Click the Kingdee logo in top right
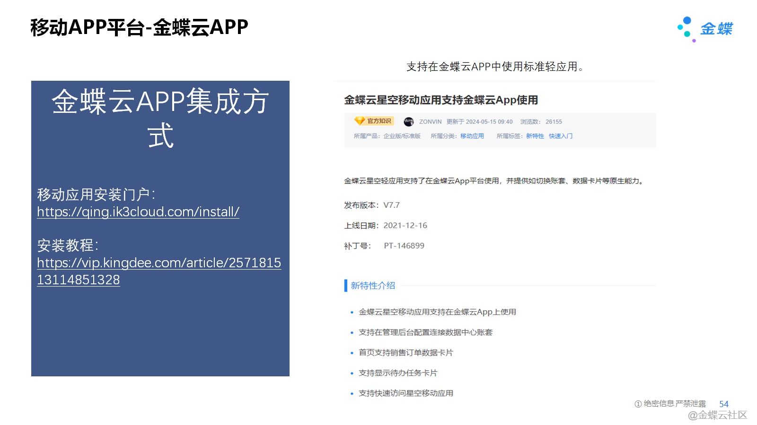 pyautogui.click(x=705, y=29)
